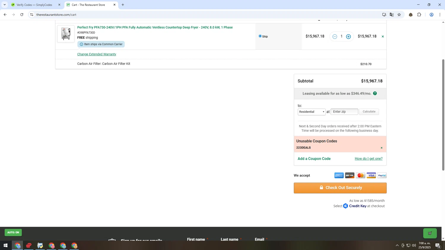This screenshot has width=445, height=250.
Task: Click the address bar URL
Action: (56, 15)
